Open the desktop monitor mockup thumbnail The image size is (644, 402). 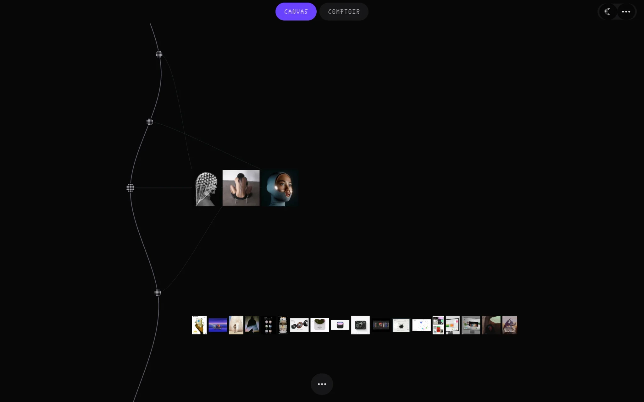[471, 325]
